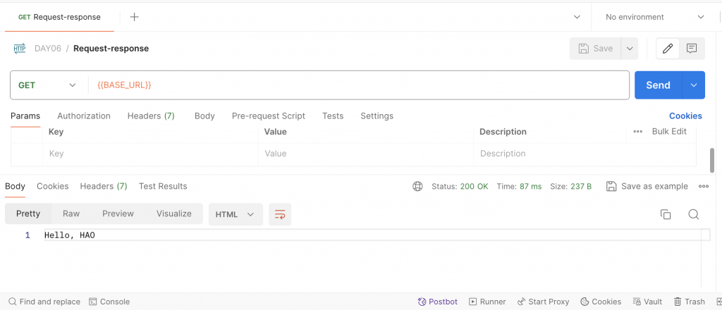The image size is (722, 310).
Task: Copy response body with copy icon
Action: 665,214
